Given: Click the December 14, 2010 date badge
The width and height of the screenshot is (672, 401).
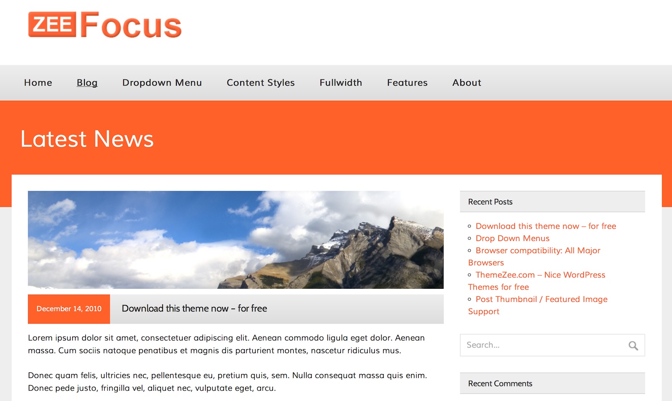Looking at the screenshot, I should 69,309.
